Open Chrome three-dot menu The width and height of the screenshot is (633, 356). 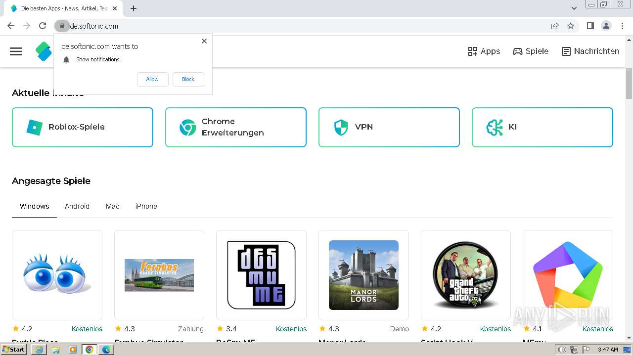[622, 26]
